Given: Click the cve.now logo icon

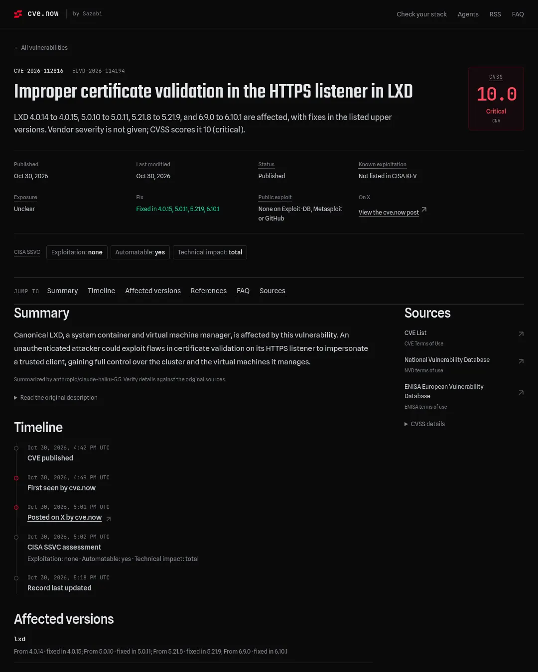Looking at the screenshot, I should click(x=18, y=14).
